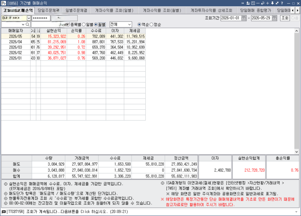Click the 다음 next button
This screenshot has width=301, height=216.
coord(295,18)
